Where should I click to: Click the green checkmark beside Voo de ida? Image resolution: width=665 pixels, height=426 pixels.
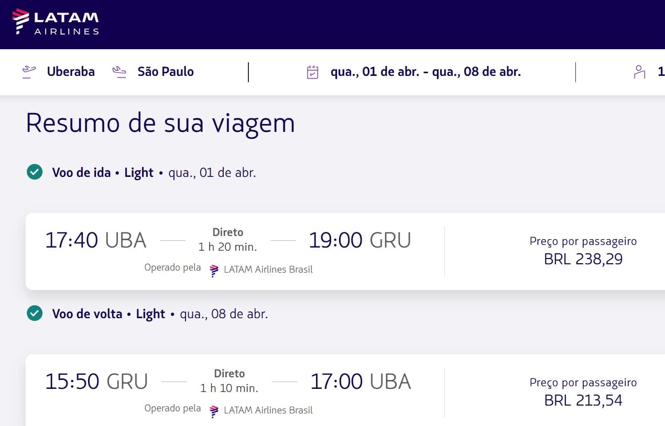pos(35,172)
